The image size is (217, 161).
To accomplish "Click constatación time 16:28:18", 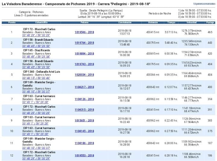I will click(x=125, y=157).
